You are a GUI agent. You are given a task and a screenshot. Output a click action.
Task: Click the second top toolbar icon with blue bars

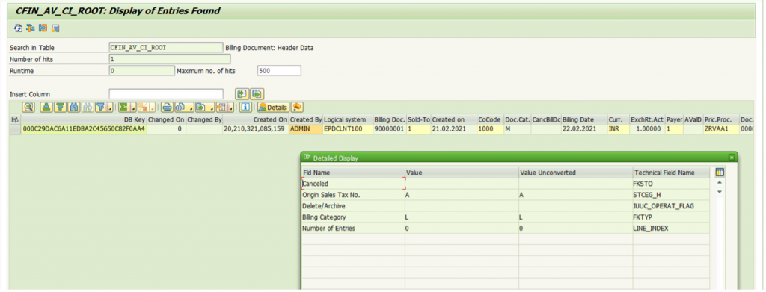pyautogui.click(x=30, y=28)
